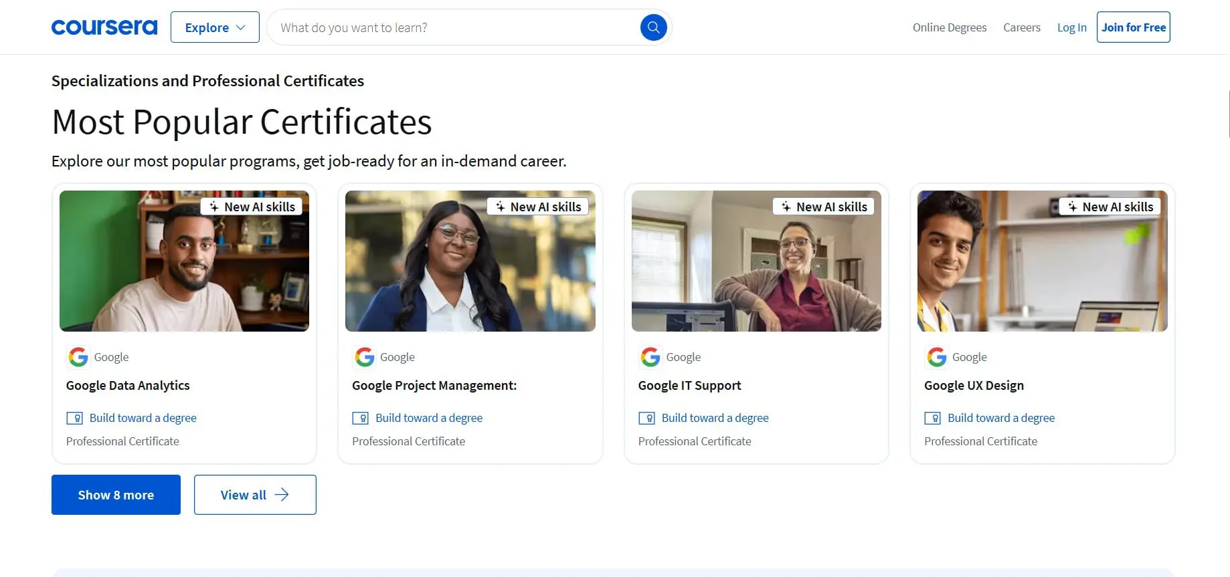
Task: Click 'Build toward a degree' under Project Management
Action: coord(429,418)
